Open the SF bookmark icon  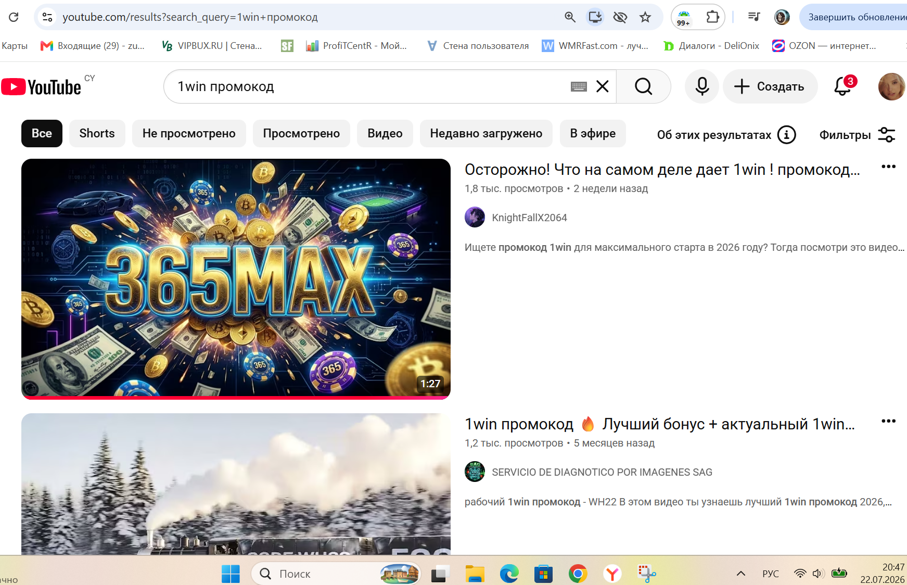point(287,46)
